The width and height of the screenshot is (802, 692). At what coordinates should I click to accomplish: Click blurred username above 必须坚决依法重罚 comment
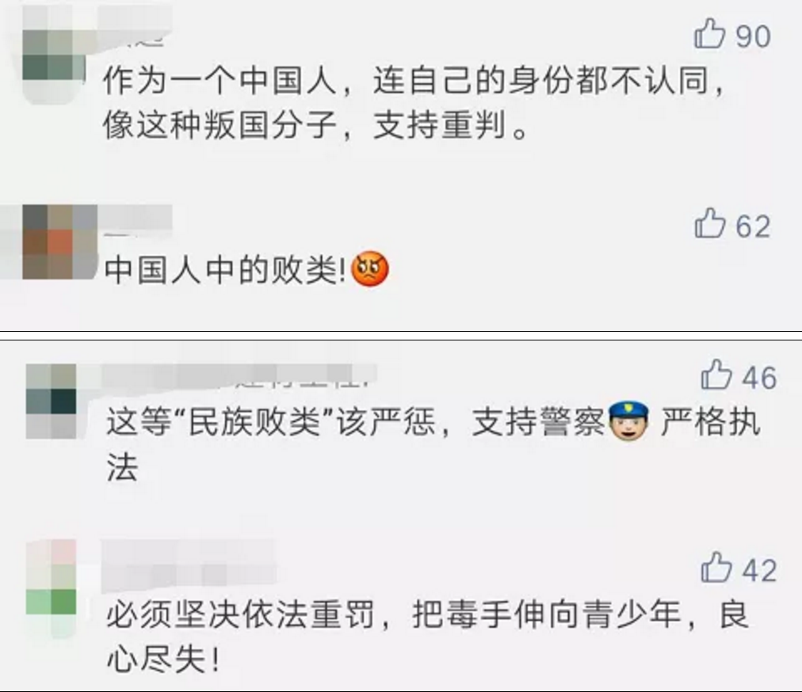click(189, 565)
